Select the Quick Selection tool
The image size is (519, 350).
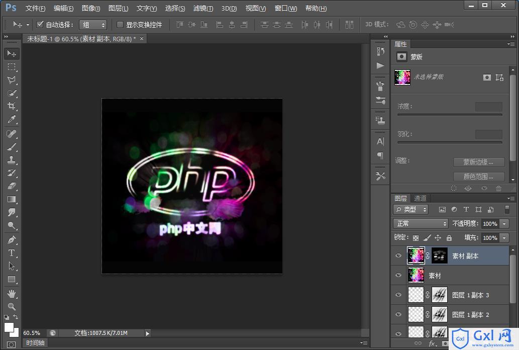pos(12,93)
